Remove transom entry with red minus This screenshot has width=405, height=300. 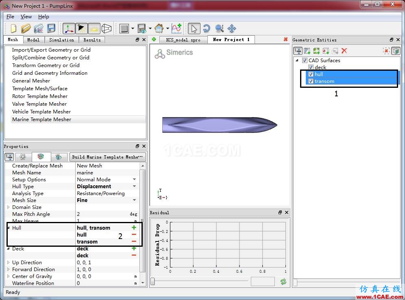(x=134, y=241)
